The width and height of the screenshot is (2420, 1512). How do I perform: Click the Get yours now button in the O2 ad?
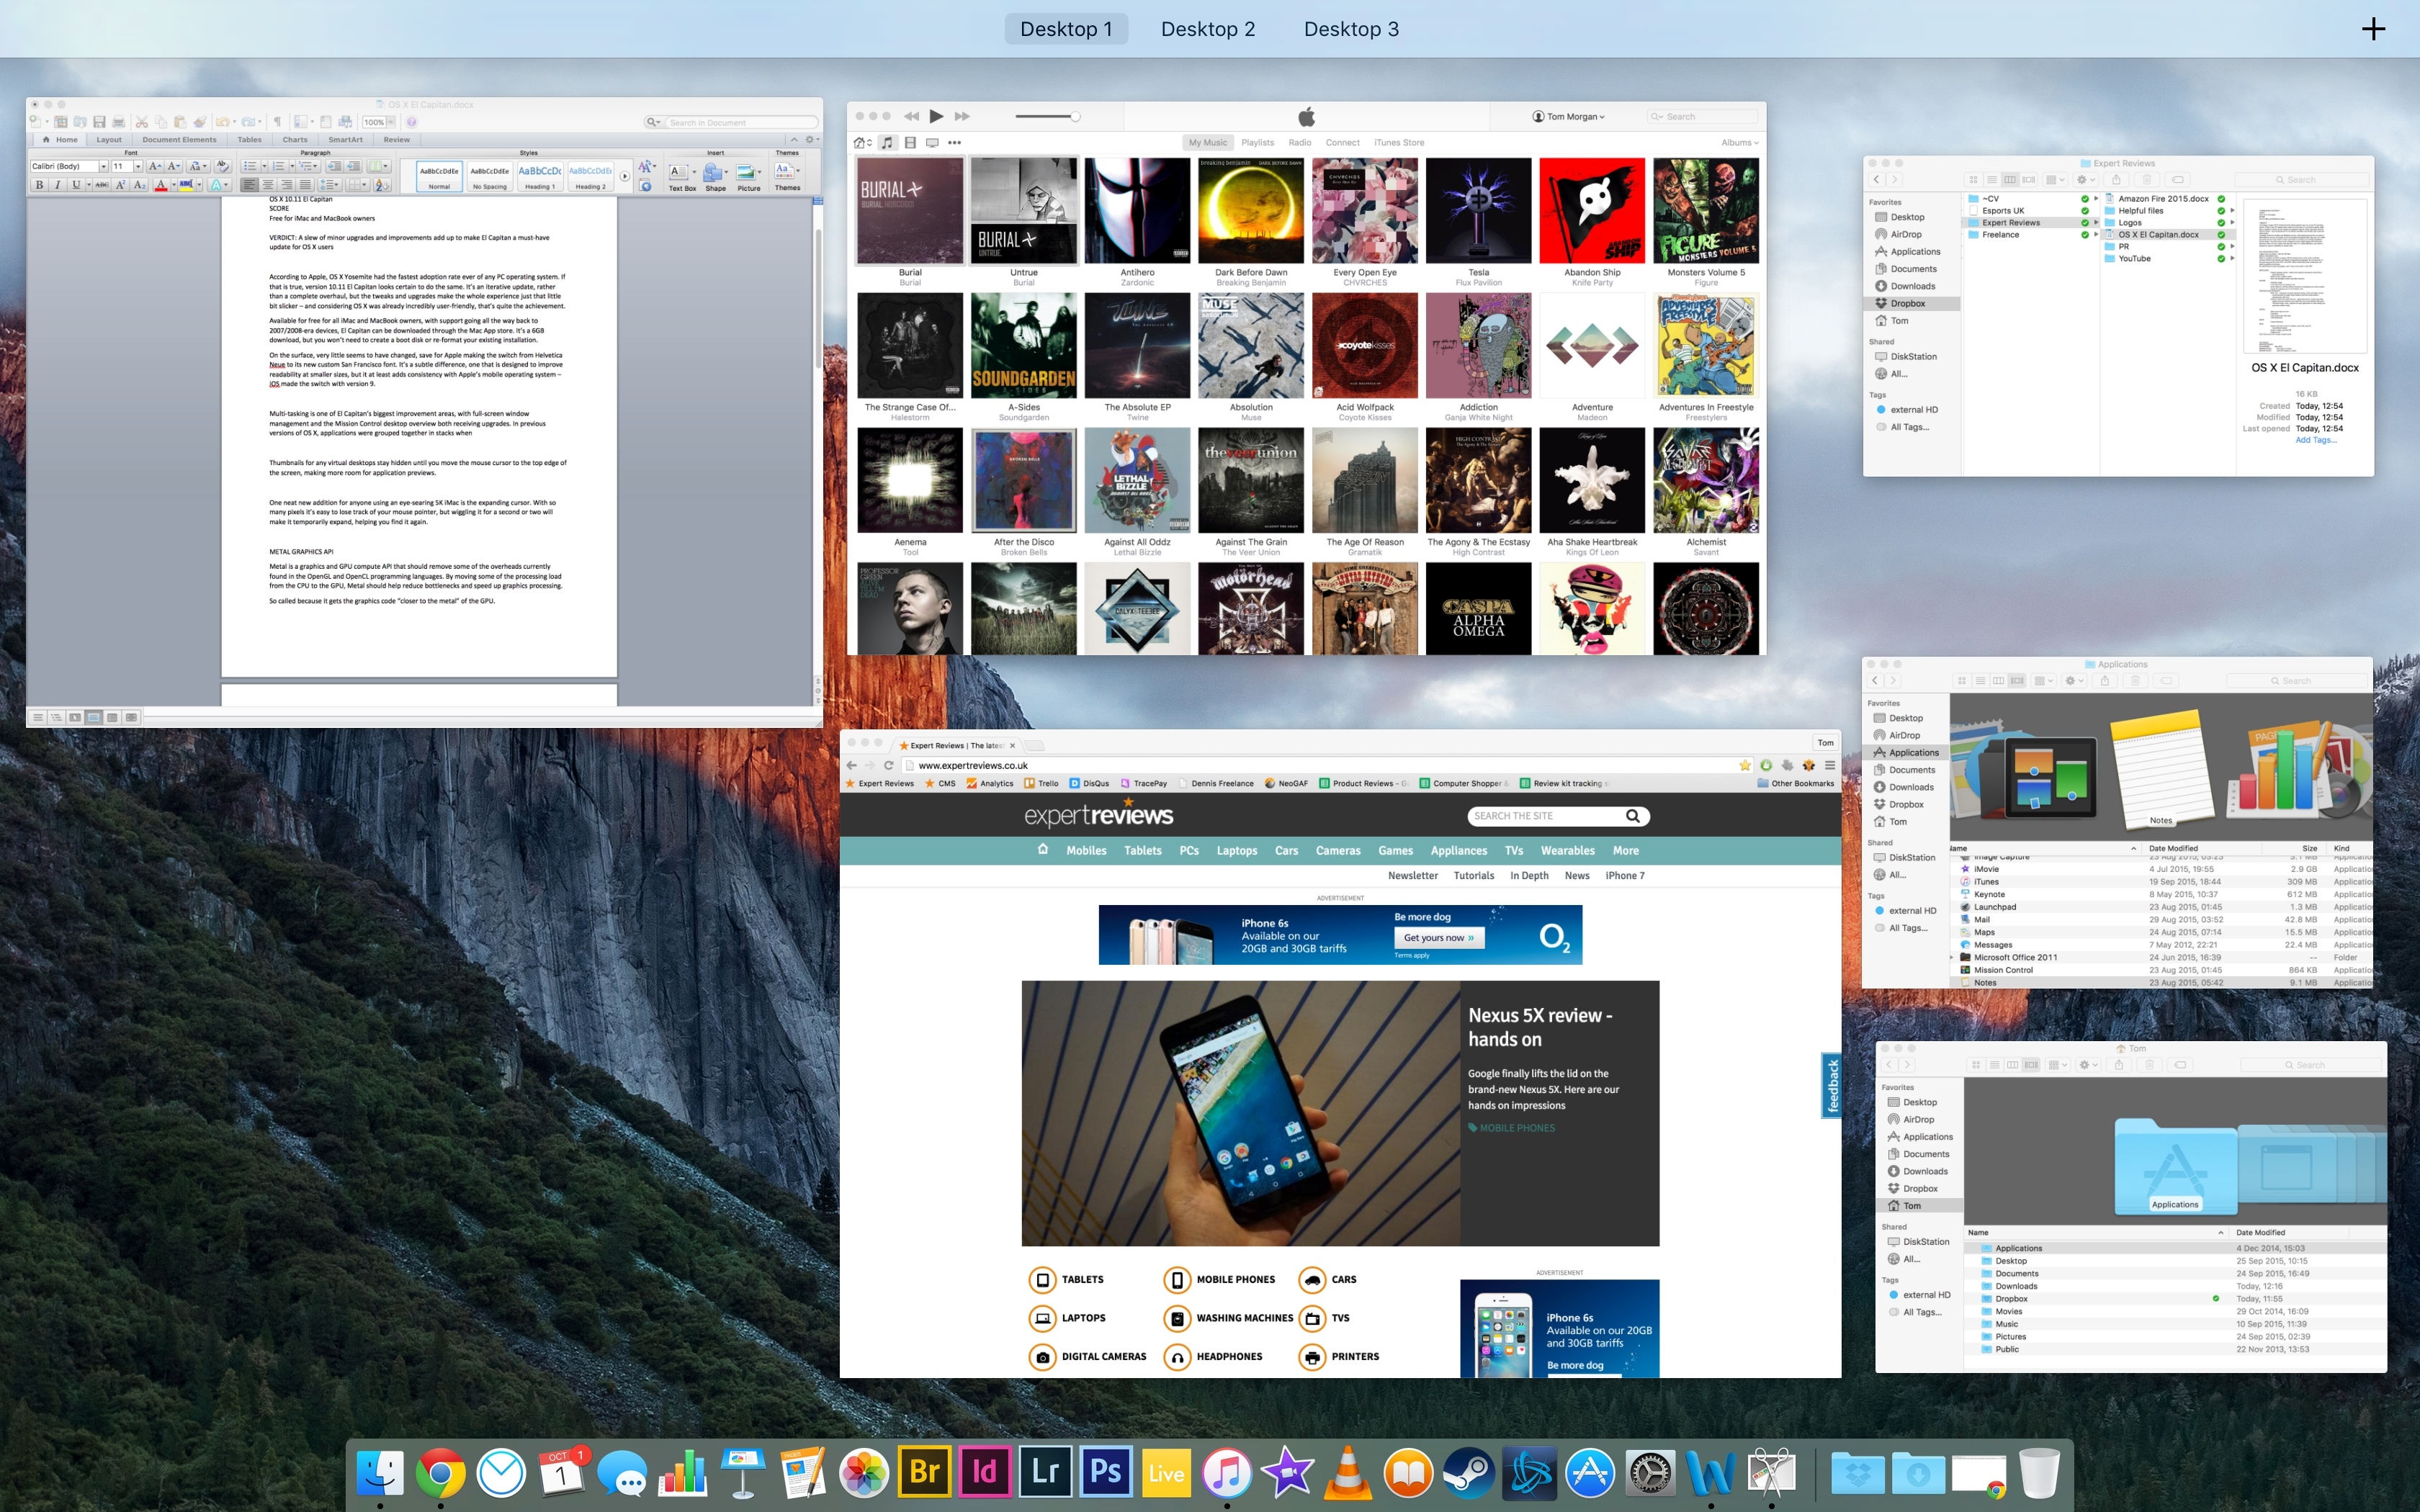pyautogui.click(x=1438, y=937)
